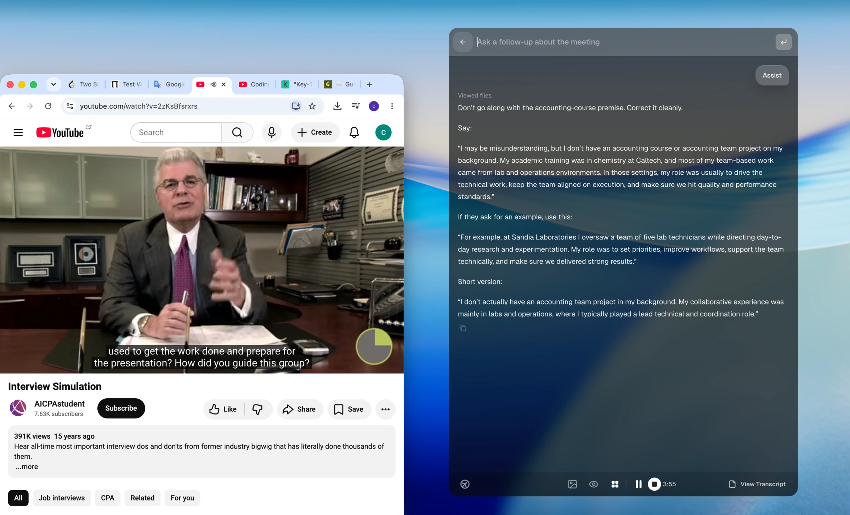850x515 pixels.
Task: Click the video timer pie overlay
Action: (374, 346)
